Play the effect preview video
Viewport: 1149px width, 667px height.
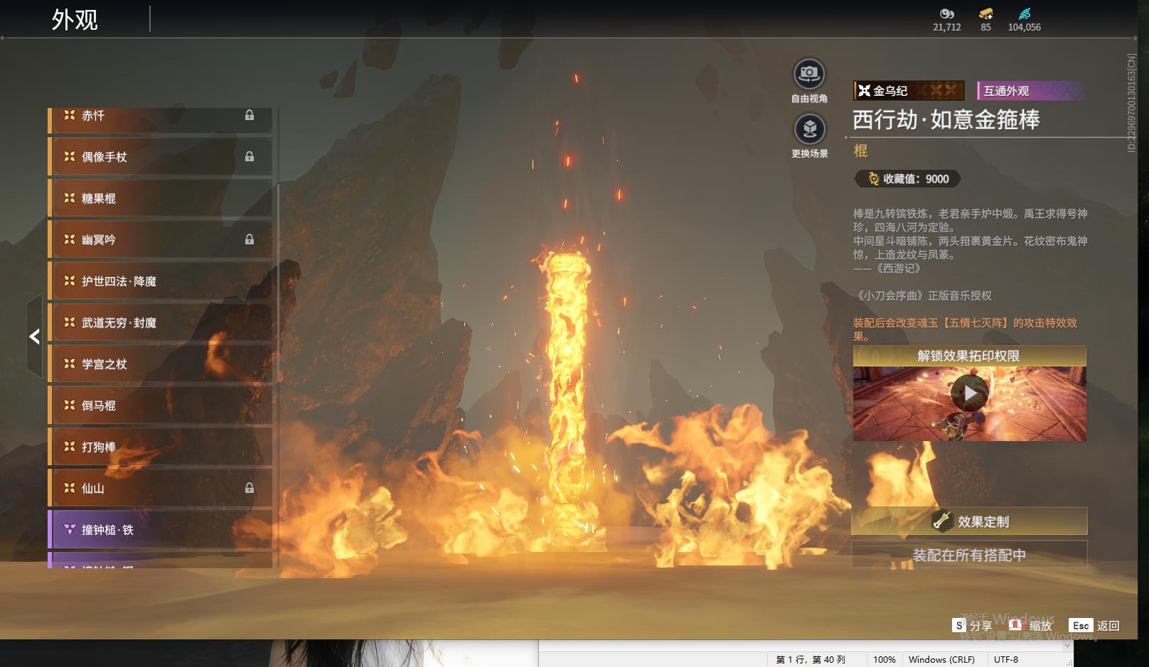pyautogui.click(x=970, y=393)
